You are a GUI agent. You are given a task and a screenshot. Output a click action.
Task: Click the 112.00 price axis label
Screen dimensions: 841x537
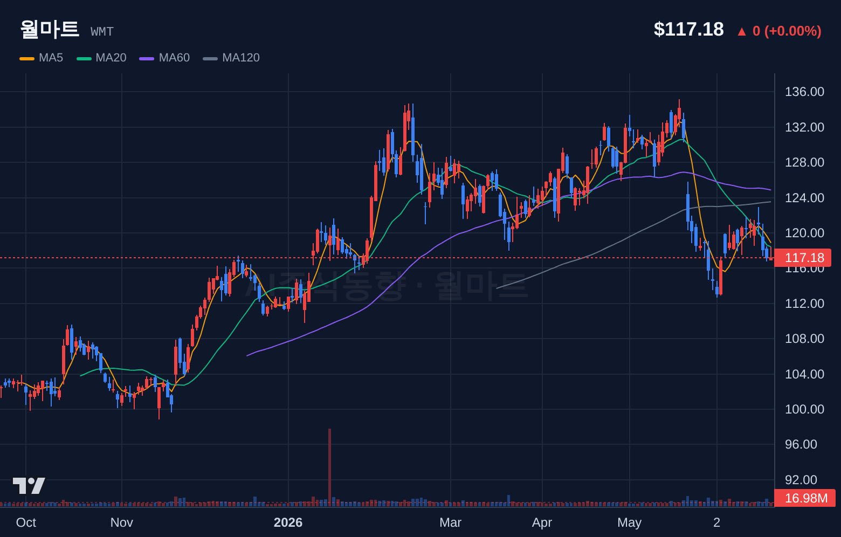(x=804, y=304)
